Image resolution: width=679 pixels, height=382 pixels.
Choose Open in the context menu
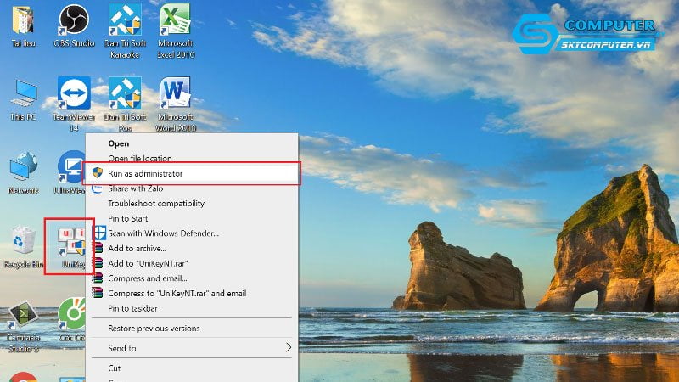pyautogui.click(x=119, y=143)
